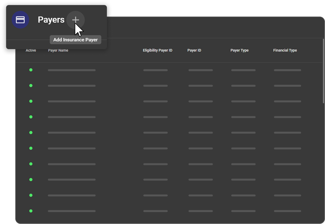Click the Add Insurance Payer tooltip label
This screenshot has height=224, width=325.
75,40
